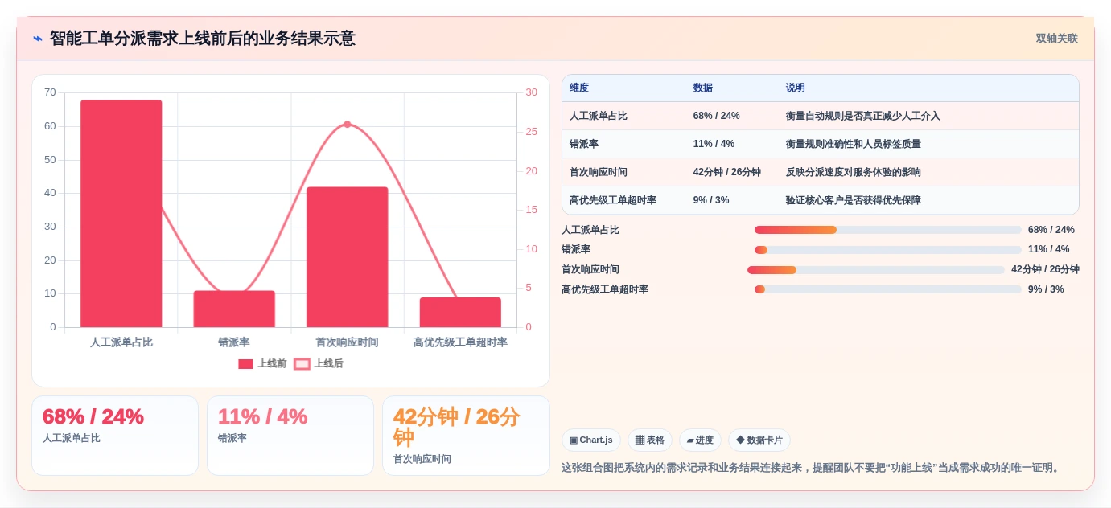Click description 衡量规则准确性和人员标签质量

pyautogui.click(x=854, y=144)
